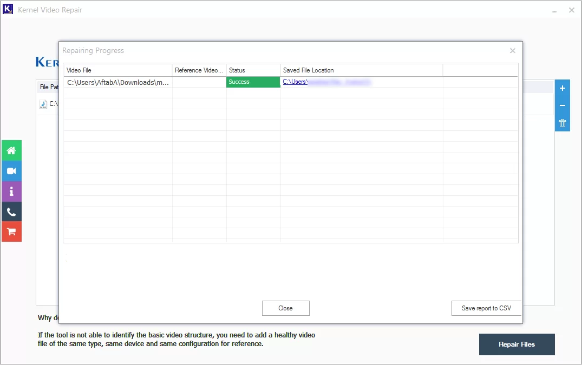Click the phone contact sidebar icon
The image size is (582, 365).
click(x=11, y=211)
